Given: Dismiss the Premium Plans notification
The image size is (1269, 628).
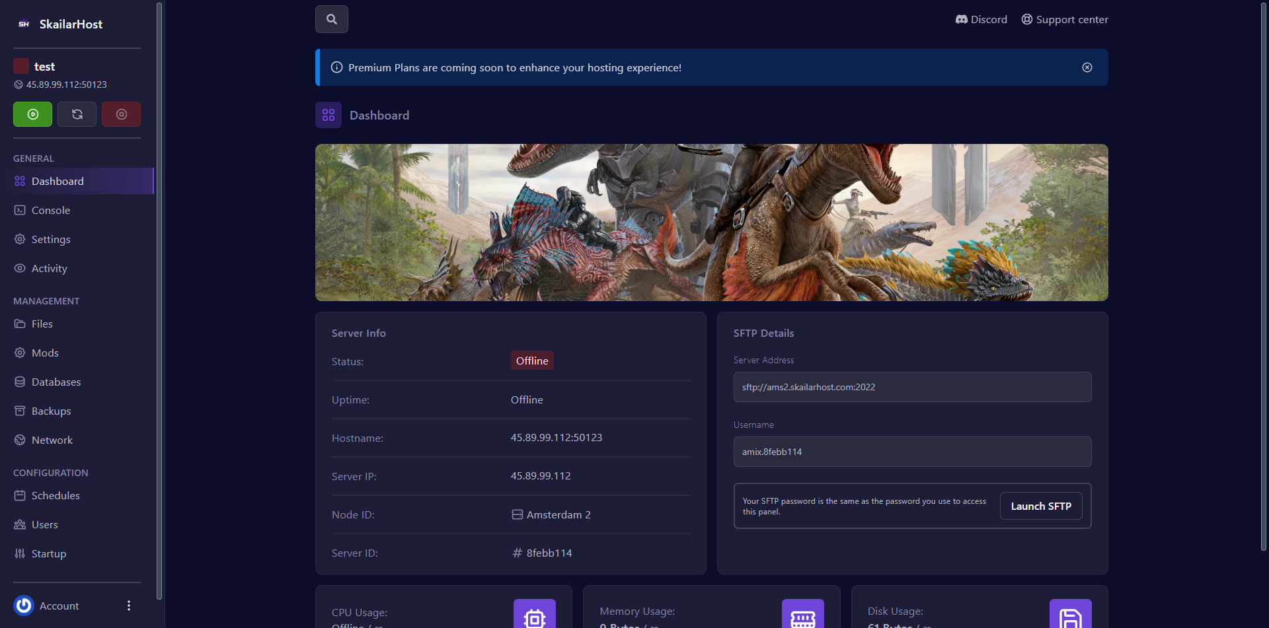Looking at the screenshot, I should point(1087,67).
